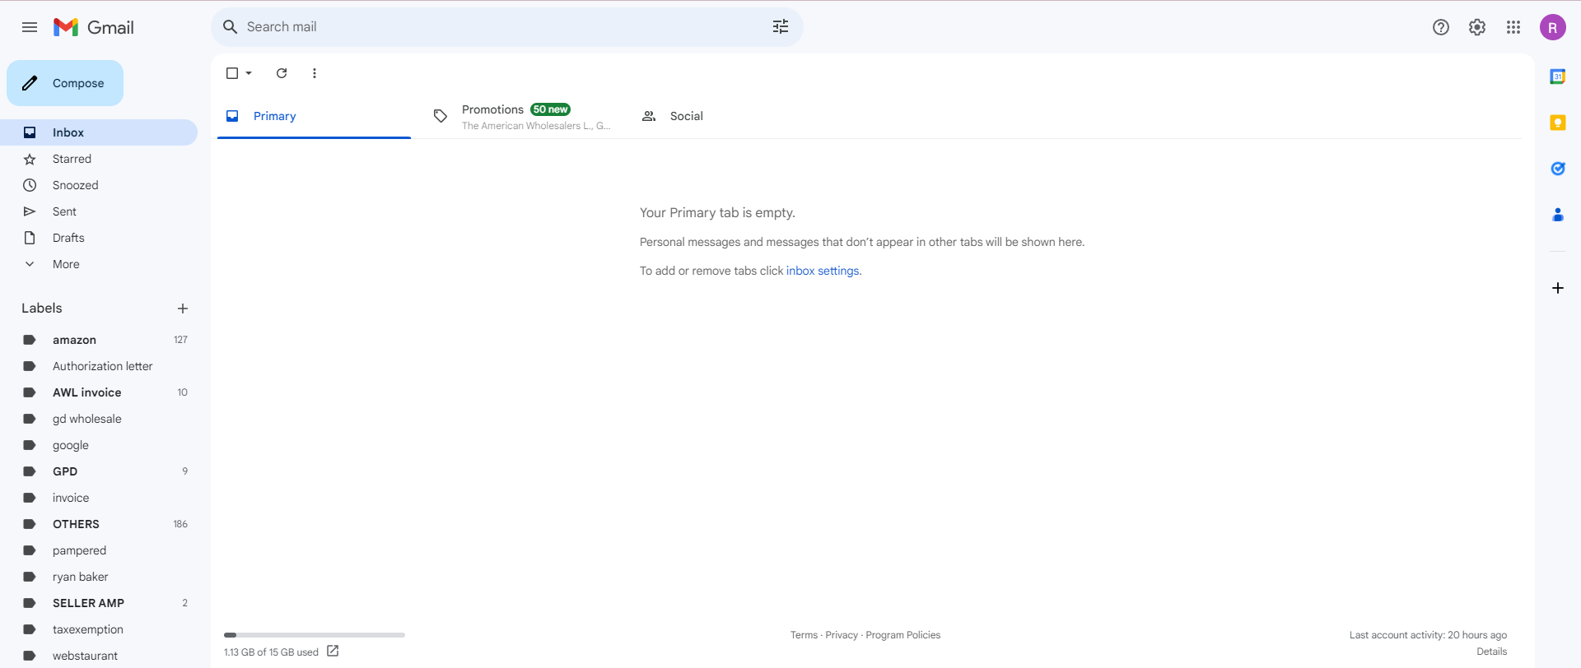Open the pampered label

pyautogui.click(x=99, y=550)
